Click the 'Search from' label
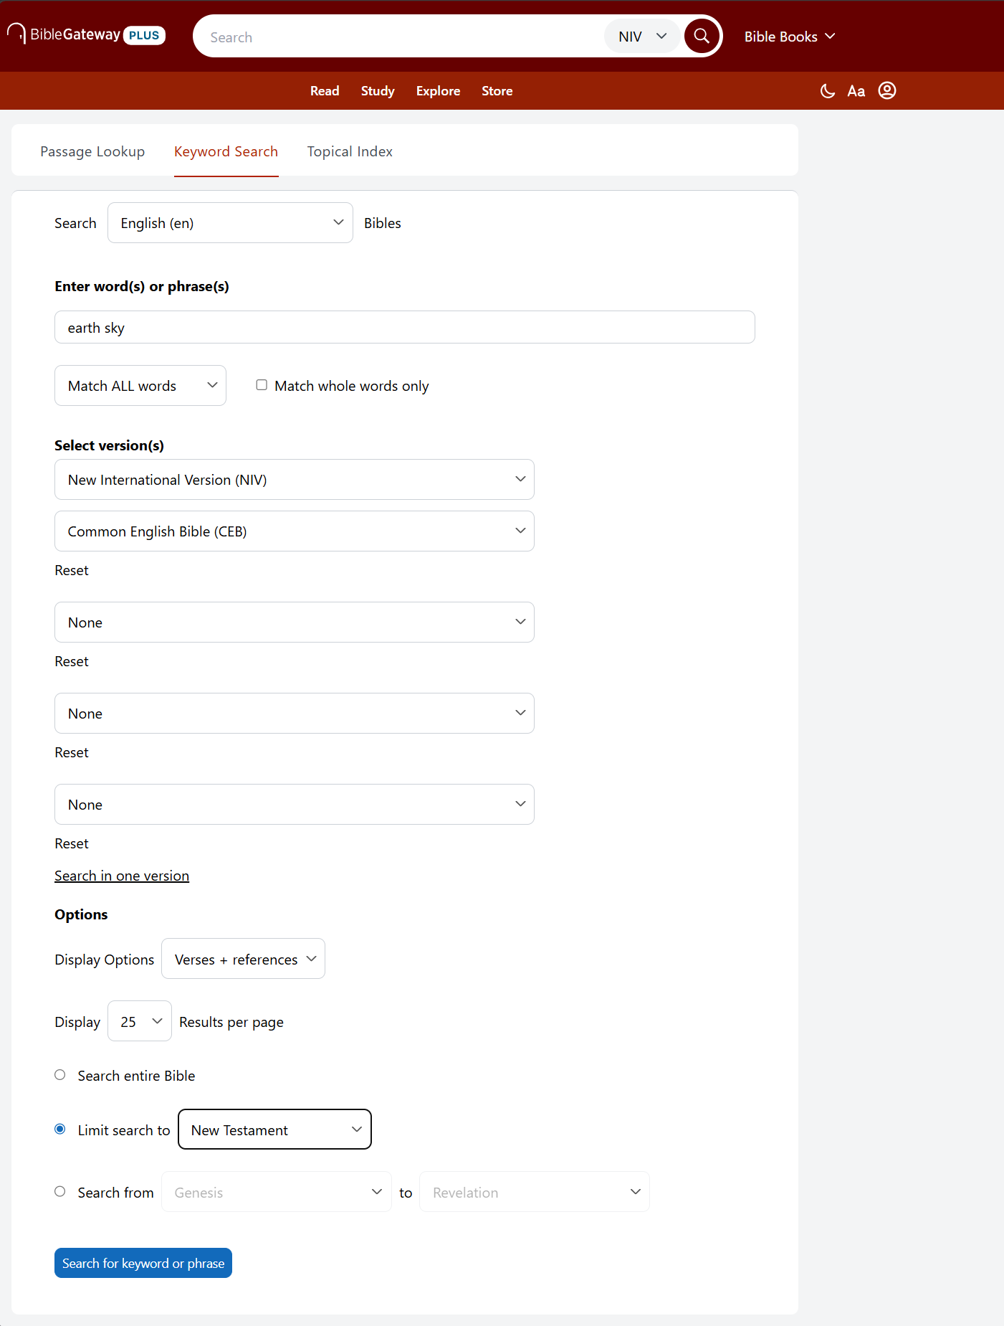 [115, 1193]
